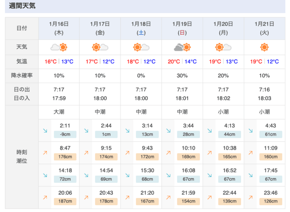Click the 61cm blue tide badge
This screenshot has height=212, width=290.
coord(271,134)
